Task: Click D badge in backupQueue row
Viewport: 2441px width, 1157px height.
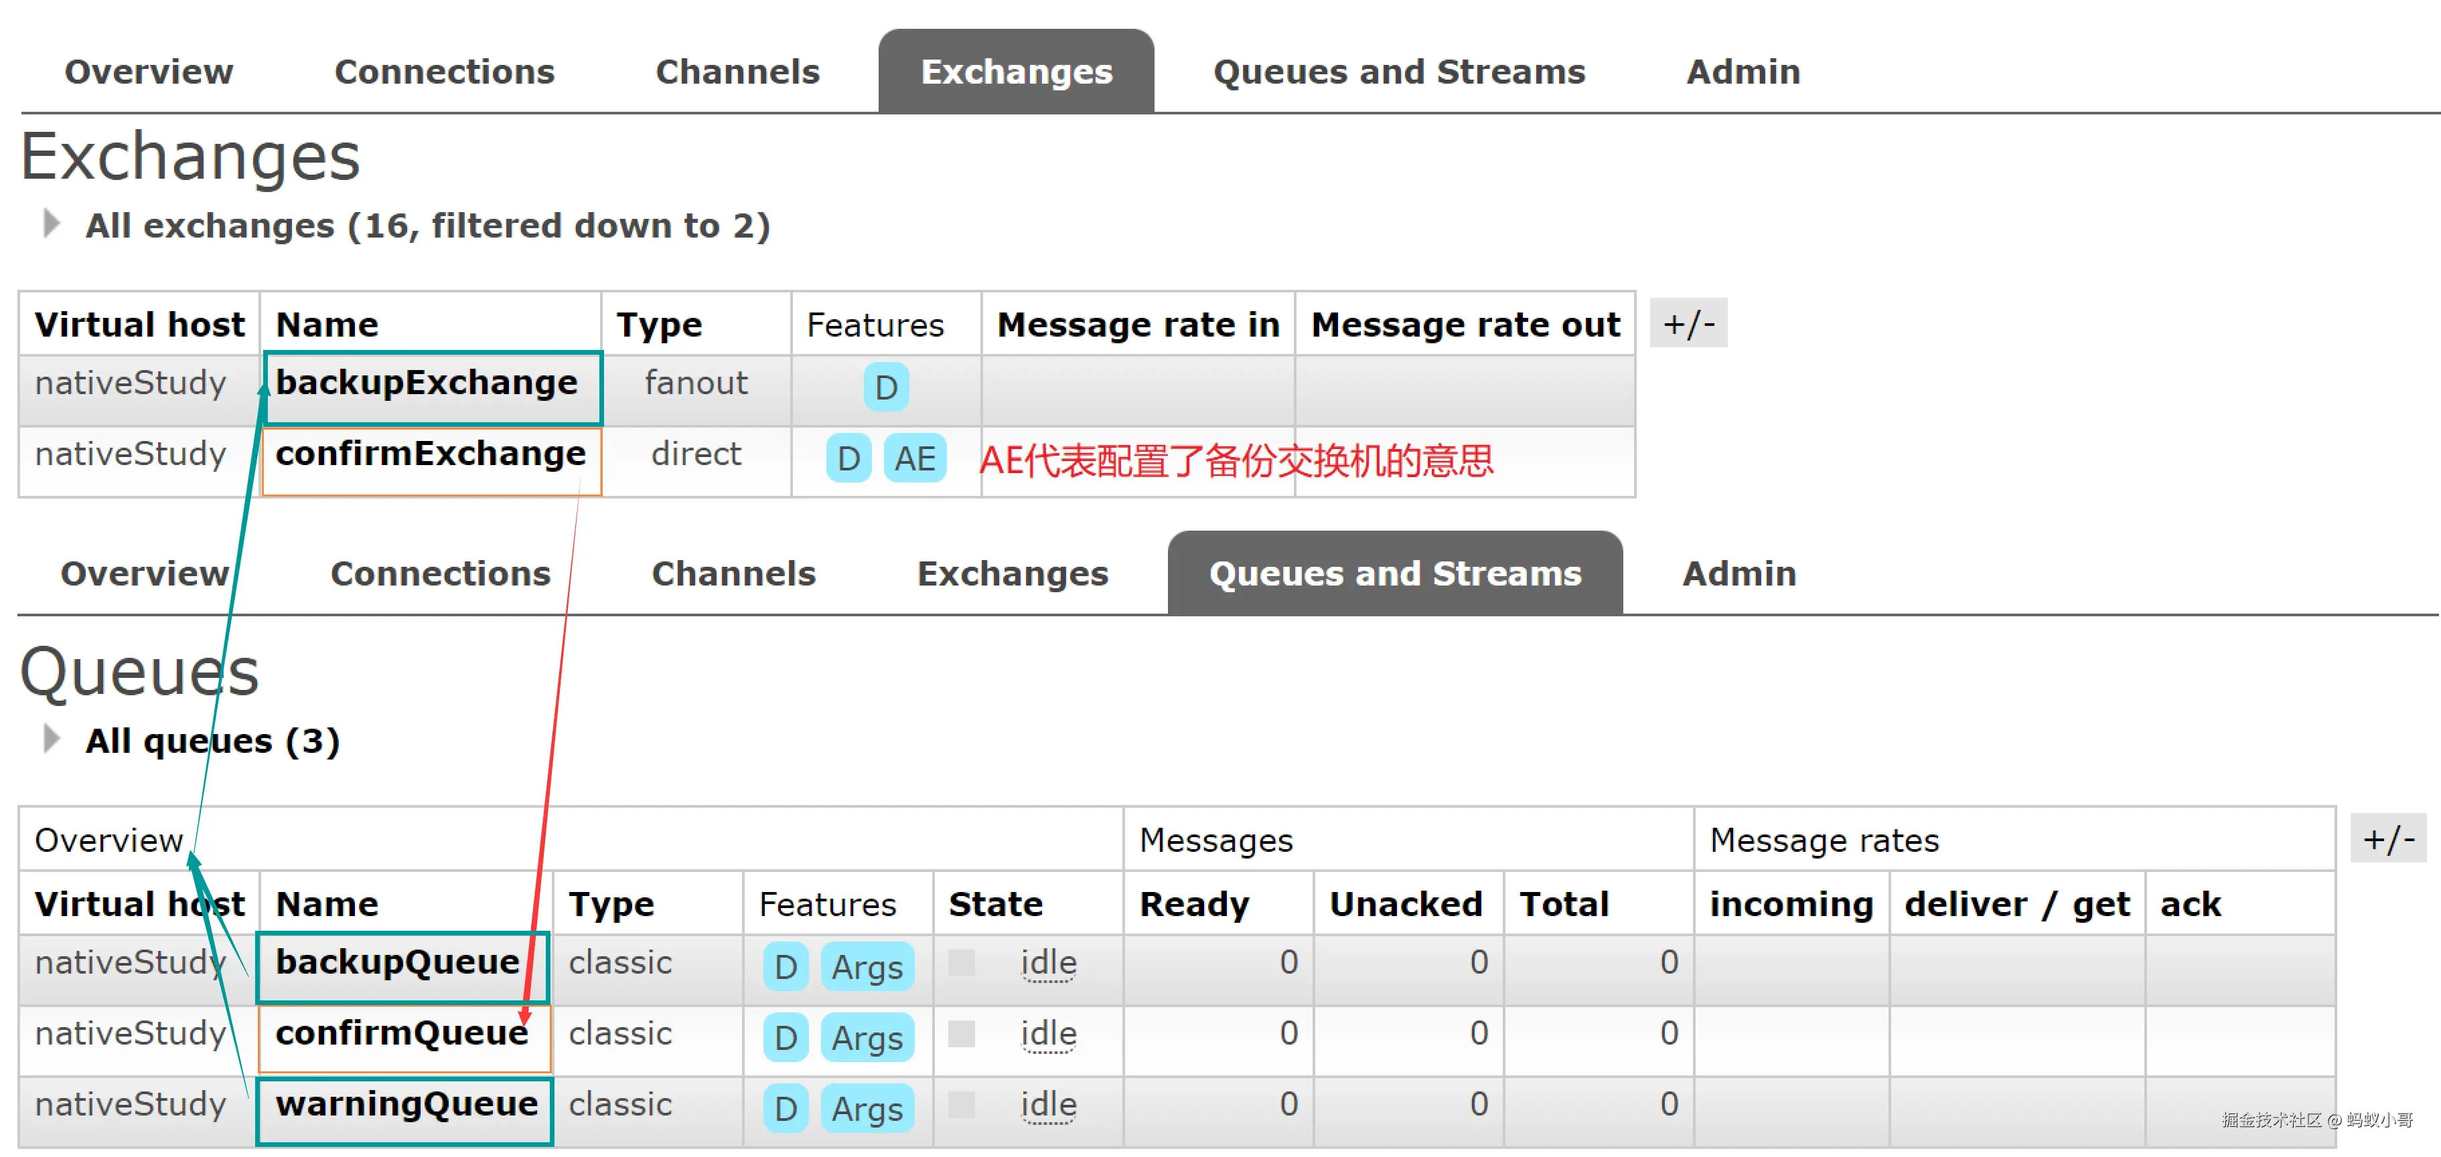Action: tap(785, 967)
